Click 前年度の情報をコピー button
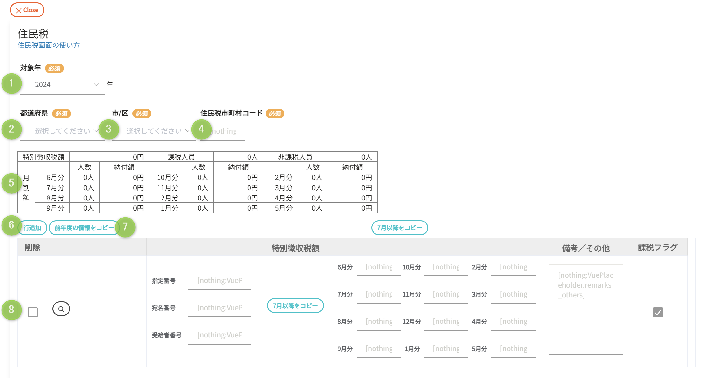Screen dimensions: 703x378 (84, 228)
